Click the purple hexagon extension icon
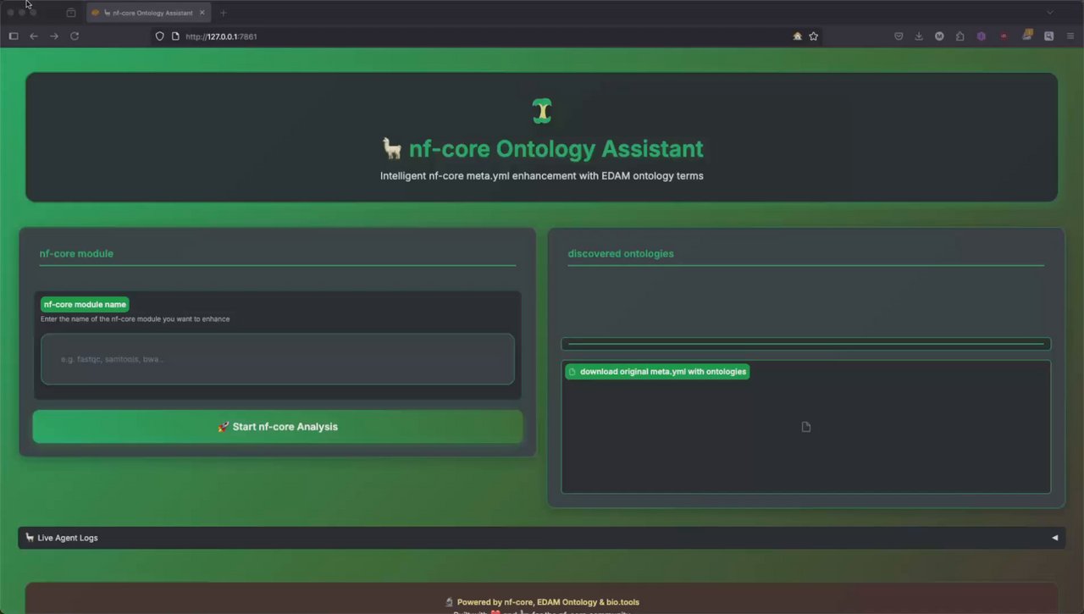The image size is (1084, 614). 982,36
